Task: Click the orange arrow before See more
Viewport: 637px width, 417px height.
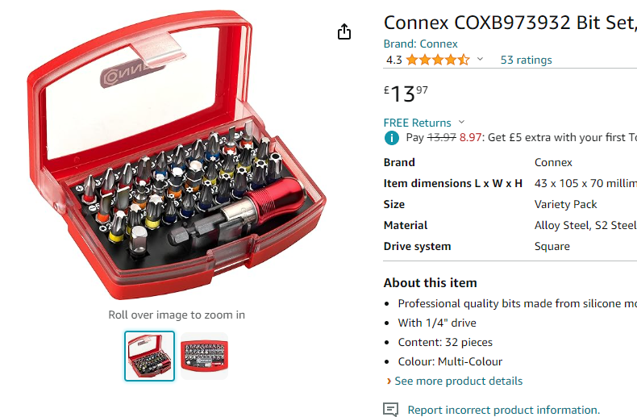Action: point(389,381)
